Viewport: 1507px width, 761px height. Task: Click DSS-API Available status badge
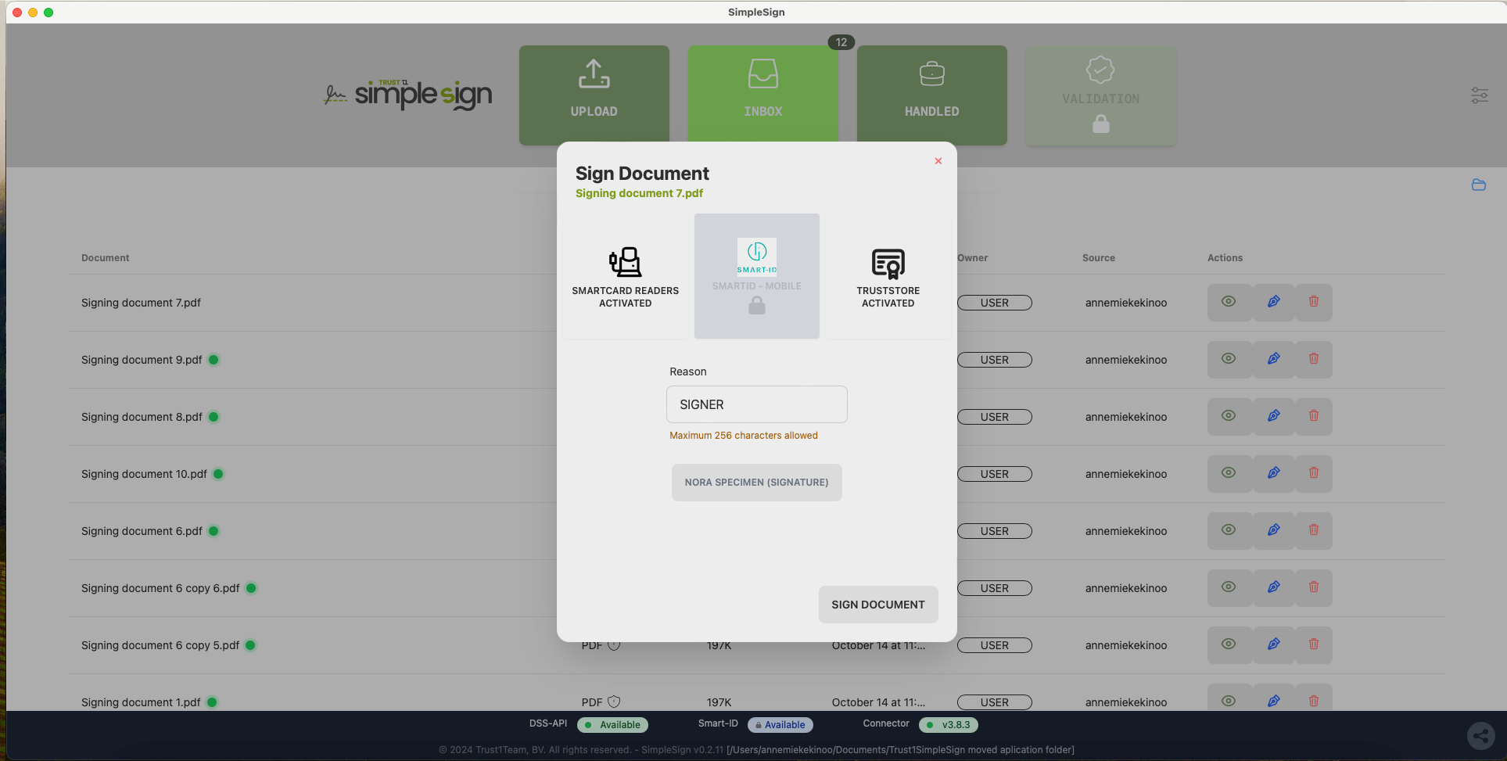(612, 725)
